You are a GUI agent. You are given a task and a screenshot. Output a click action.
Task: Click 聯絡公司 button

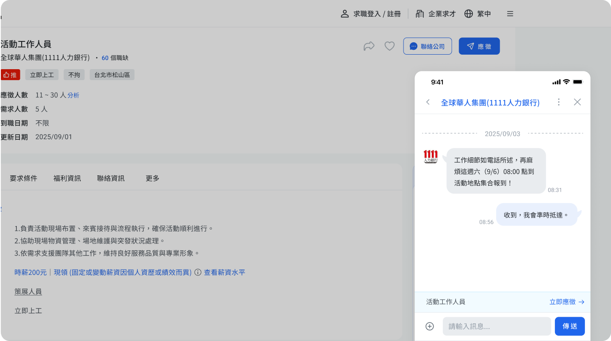tap(427, 46)
